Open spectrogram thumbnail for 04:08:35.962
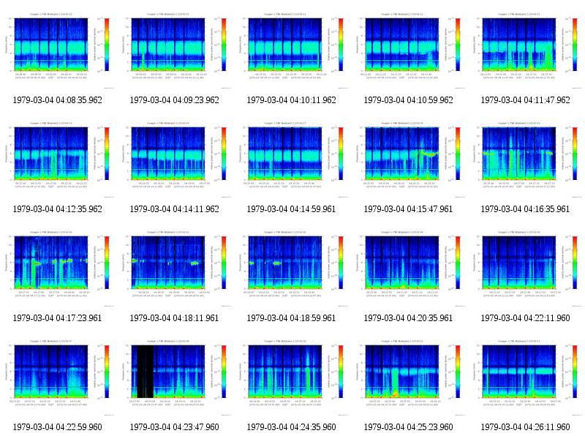Screen dimensions: 585x436 coord(58,50)
